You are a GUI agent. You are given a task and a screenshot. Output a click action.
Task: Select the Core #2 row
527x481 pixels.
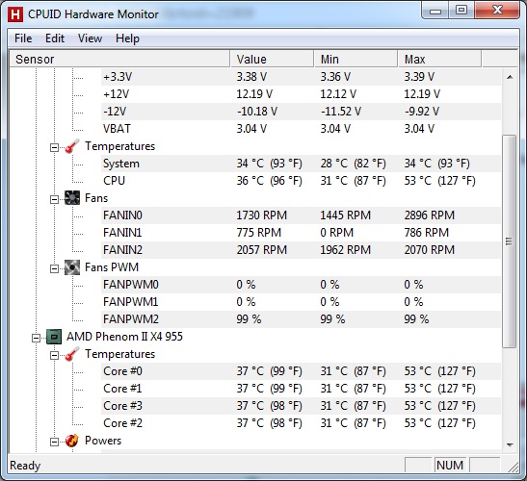(301, 423)
